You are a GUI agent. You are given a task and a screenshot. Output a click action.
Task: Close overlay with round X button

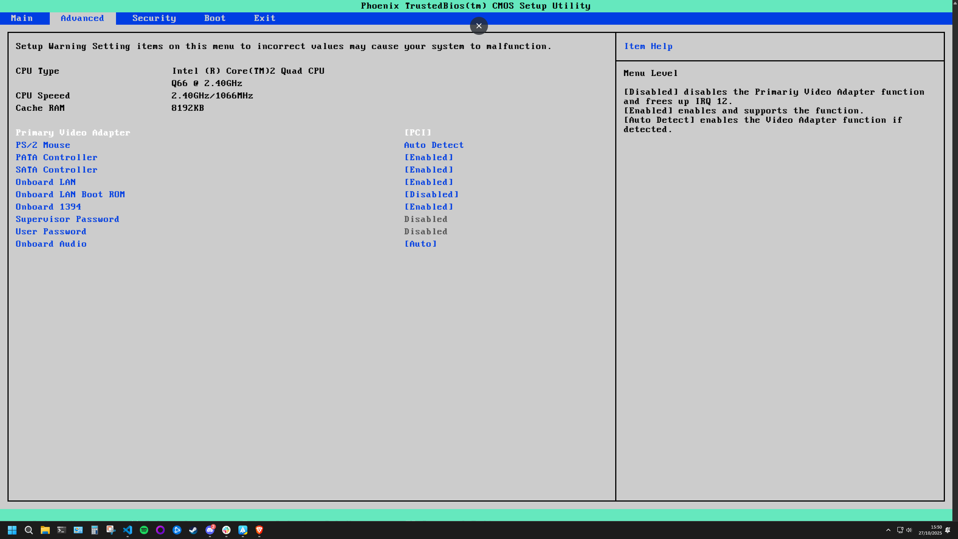[x=479, y=26]
